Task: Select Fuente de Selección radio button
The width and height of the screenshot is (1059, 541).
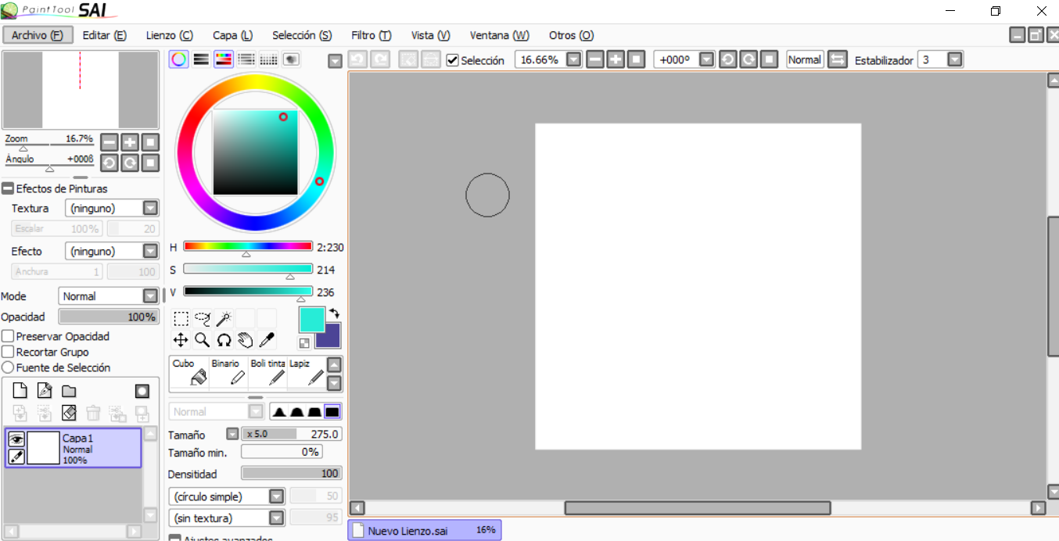Action: tap(8, 367)
